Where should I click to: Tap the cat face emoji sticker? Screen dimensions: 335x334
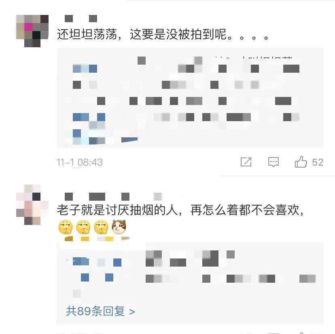pos(119,227)
